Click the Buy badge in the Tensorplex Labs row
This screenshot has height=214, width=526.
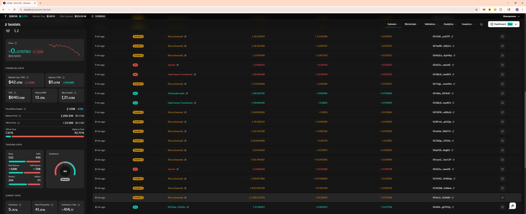pos(135,93)
